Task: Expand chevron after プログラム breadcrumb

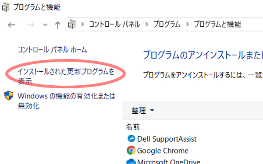Action: click(187, 24)
